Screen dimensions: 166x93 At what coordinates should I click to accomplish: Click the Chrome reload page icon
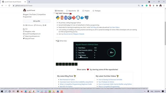9,6
